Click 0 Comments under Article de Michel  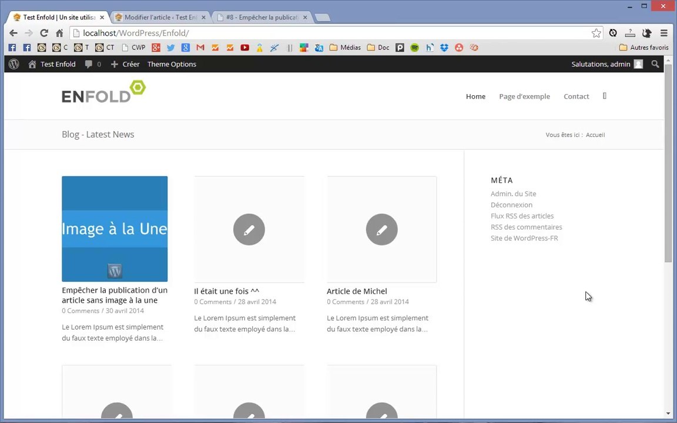(346, 302)
